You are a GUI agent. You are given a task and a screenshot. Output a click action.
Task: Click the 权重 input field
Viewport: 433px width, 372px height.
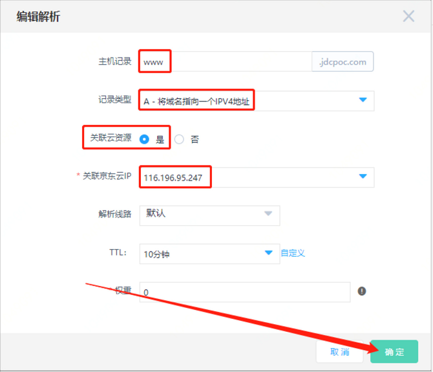[245, 292]
